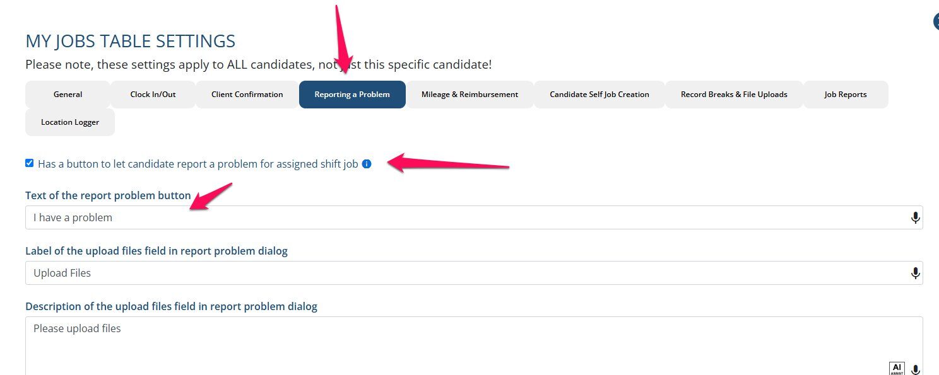
Task: Open Record Breaks & File Uploads settings
Action: (x=733, y=94)
